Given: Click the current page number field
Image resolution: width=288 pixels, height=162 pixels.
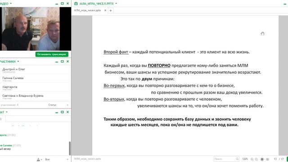Looking at the screenshot, I should coord(275,159).
